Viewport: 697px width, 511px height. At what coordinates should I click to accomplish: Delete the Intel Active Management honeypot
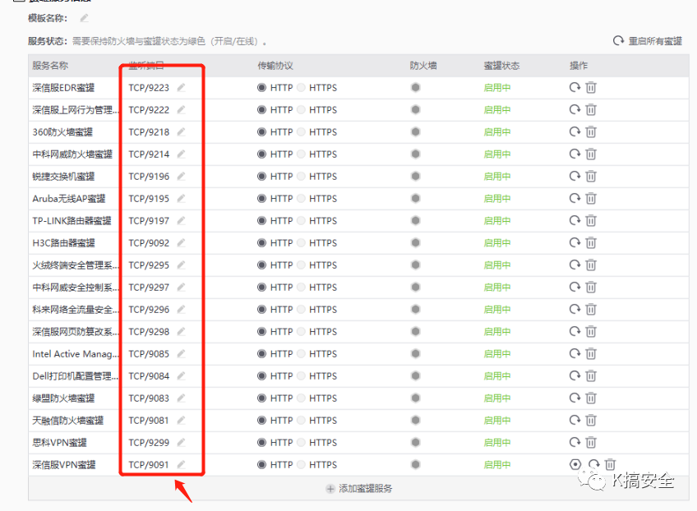click(591, 354)
